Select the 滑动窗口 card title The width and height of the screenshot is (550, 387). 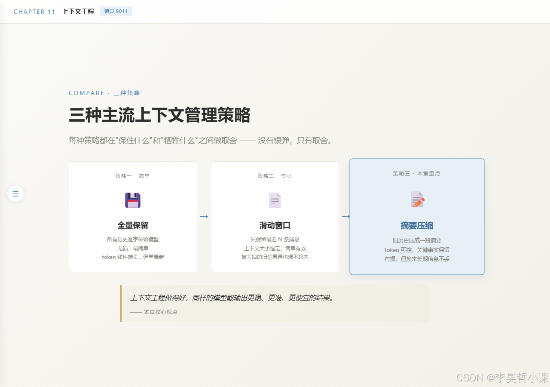[275, 225]
